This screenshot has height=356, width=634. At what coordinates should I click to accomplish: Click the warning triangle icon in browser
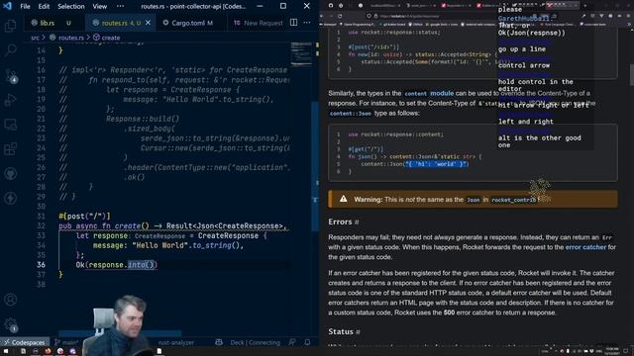pos(344,199)
